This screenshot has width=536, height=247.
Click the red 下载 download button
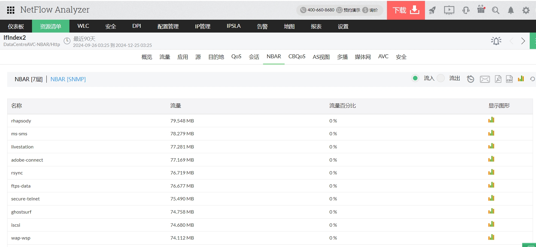point(406,10)
